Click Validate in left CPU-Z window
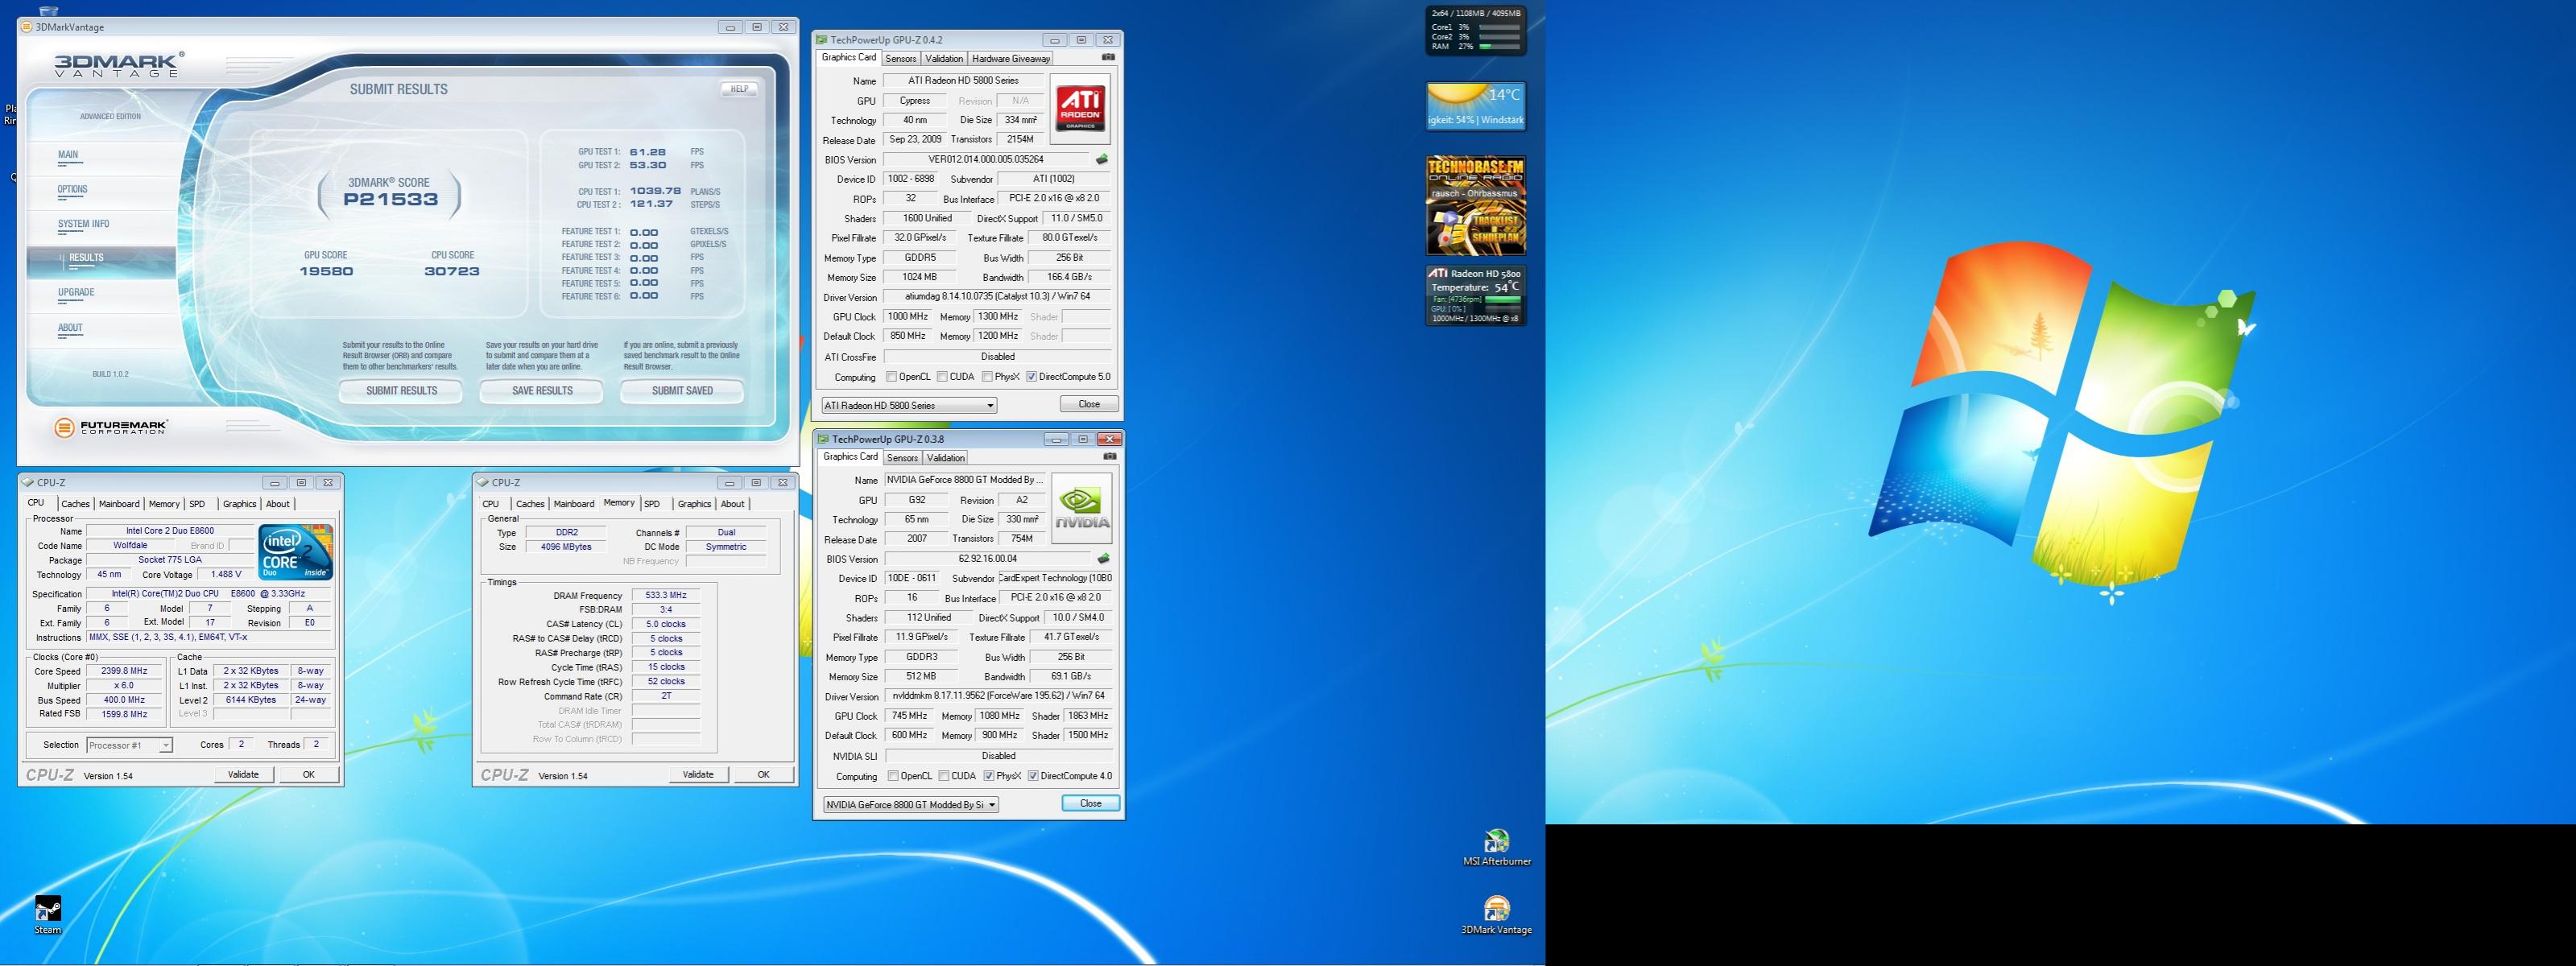 [243, 774]
